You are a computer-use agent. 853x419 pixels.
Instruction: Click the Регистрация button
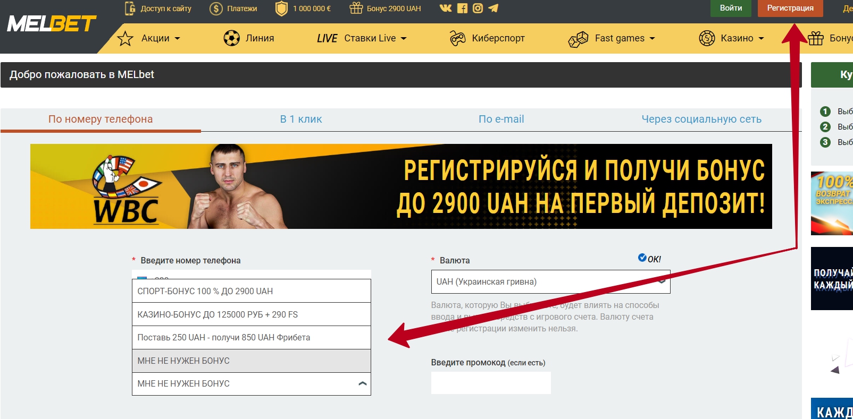tap(790, 8)
